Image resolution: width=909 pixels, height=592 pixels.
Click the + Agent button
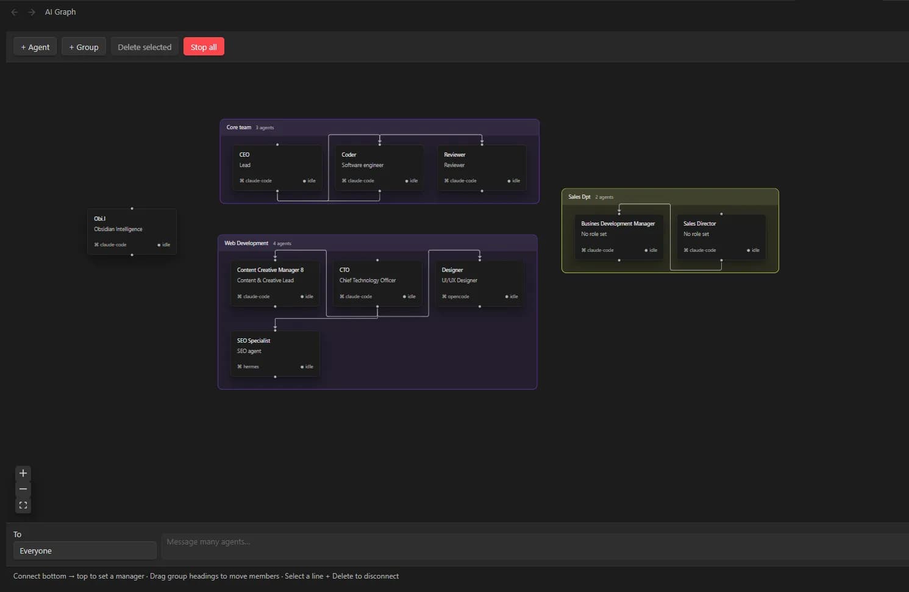35,47
